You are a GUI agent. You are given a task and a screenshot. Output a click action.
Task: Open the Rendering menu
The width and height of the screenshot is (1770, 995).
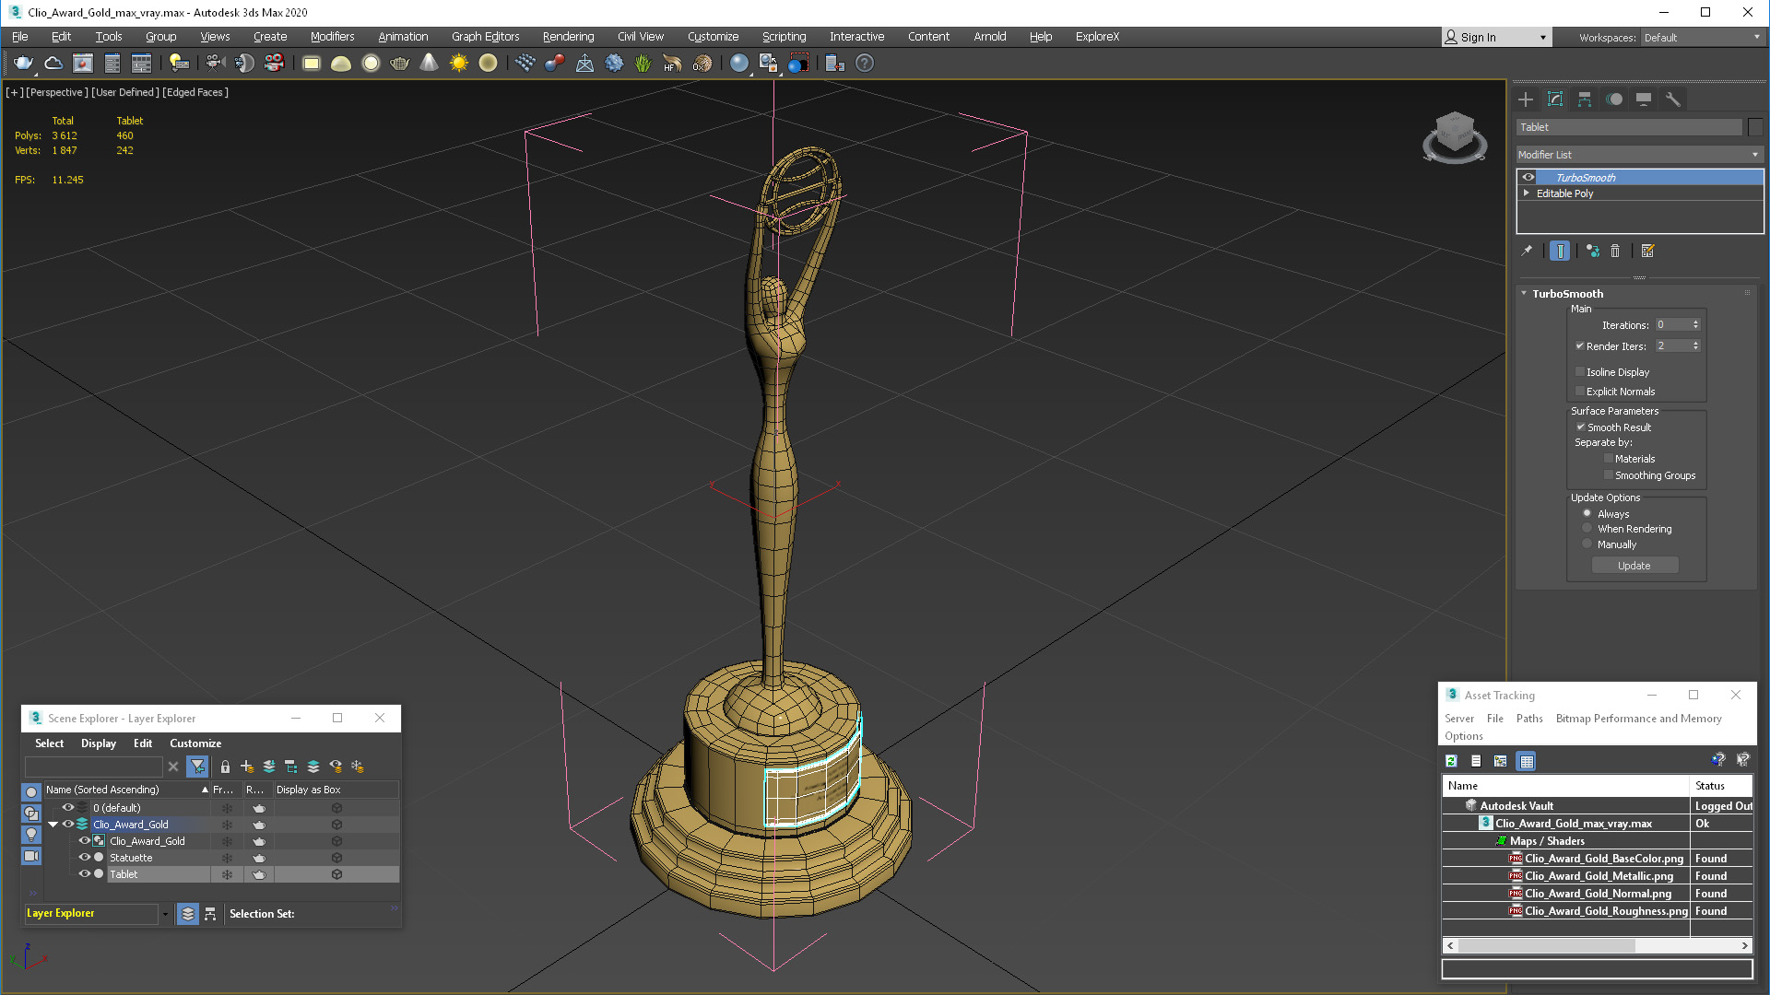(568, 37)
